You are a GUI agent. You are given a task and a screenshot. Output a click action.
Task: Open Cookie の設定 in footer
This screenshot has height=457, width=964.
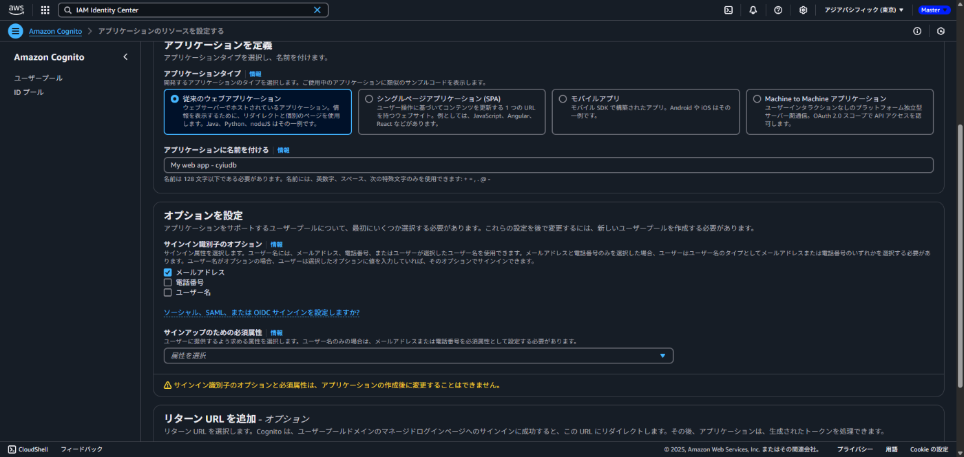[930, 449]
